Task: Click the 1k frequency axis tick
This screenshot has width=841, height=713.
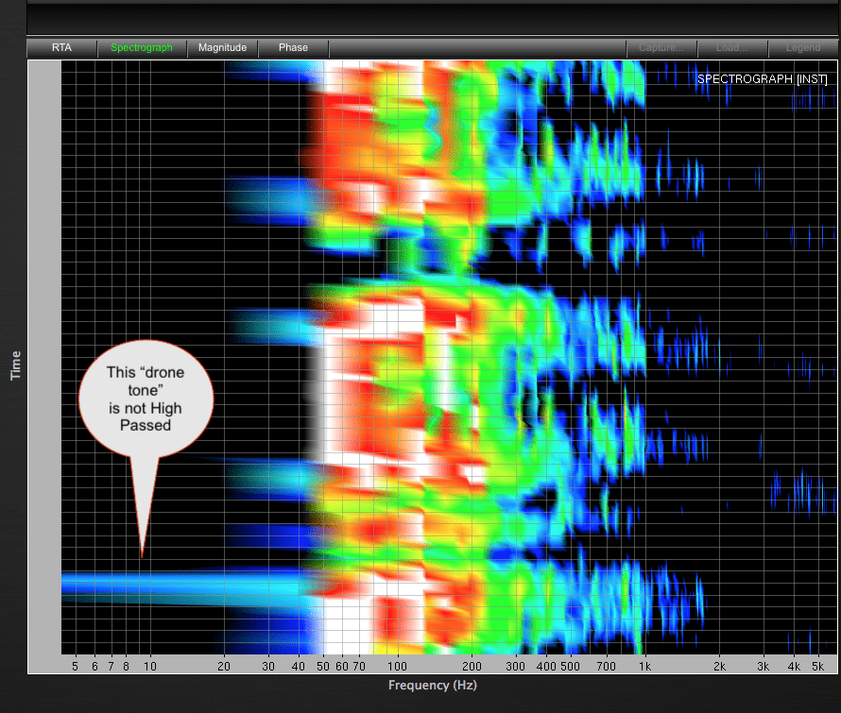Action: tap(644, 667)
